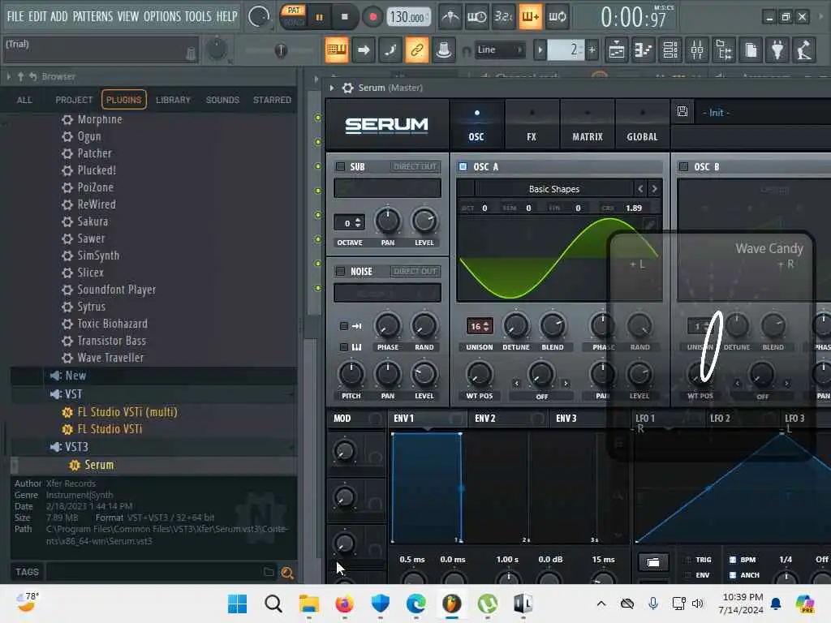831x623 pixels.
Task: Select the ENV 2 tab
Action: (485, 419)
